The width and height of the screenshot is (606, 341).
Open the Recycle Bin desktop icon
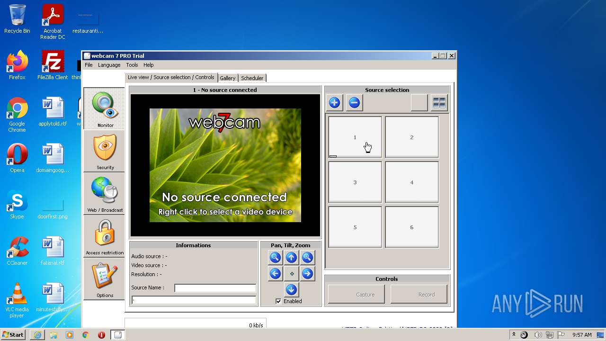coord(17,19)
